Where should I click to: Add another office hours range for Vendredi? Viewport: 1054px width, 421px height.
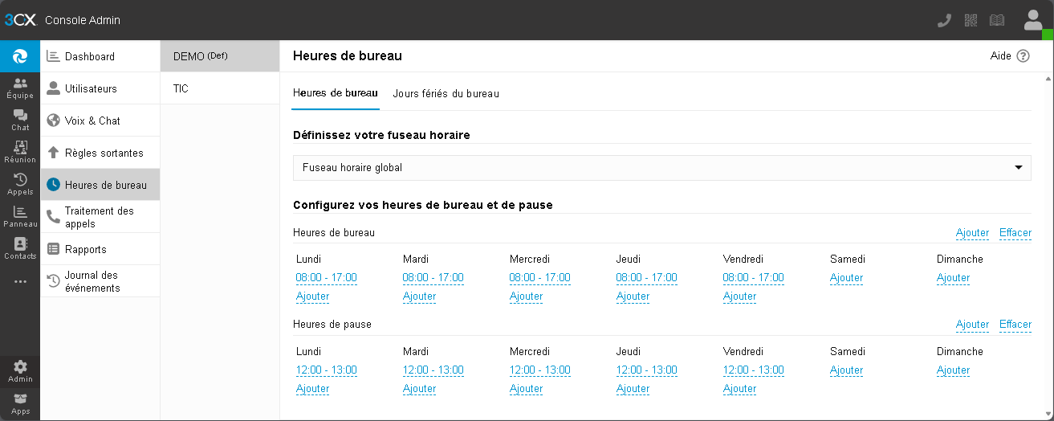740,296
